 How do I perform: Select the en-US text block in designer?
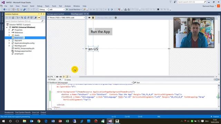(93, 49)
